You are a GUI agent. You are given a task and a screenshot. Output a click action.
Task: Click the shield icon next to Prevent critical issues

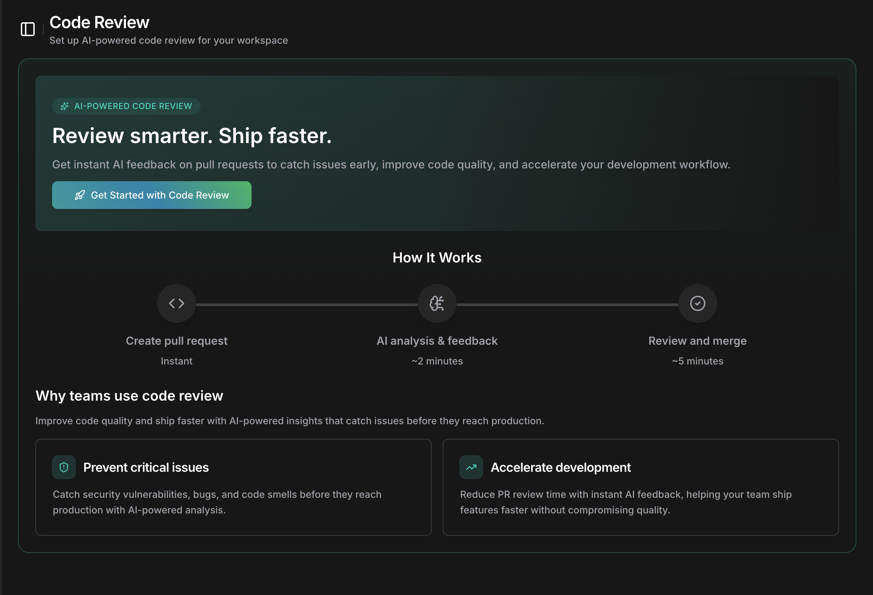point(63,467)
